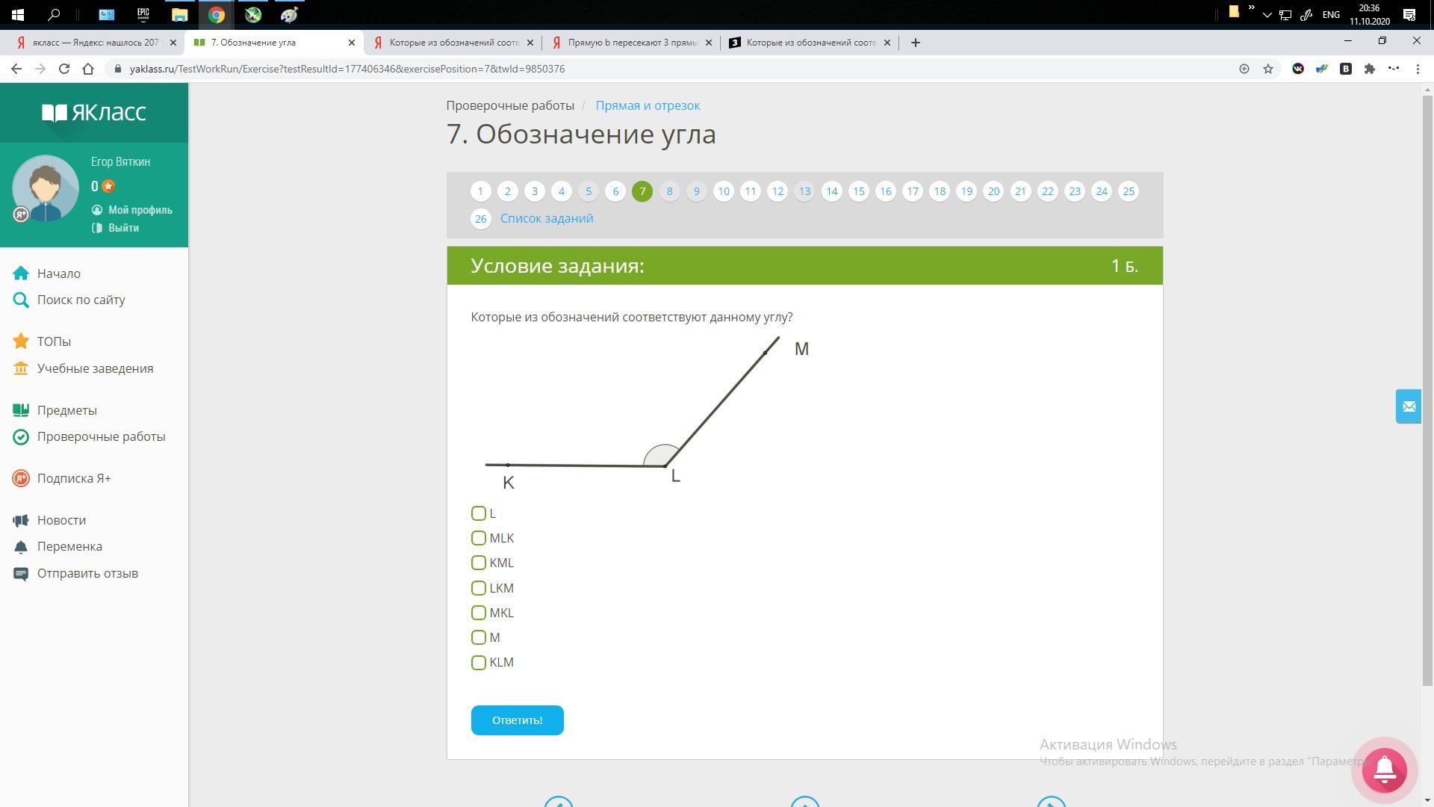Go to exercise number 8
1434x807 pixels.
pyautogui.click(x=669, y=191)
